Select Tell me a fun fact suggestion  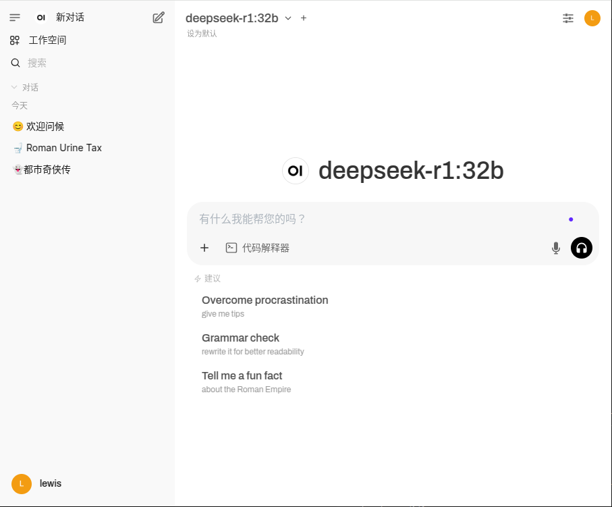point(246,381)
